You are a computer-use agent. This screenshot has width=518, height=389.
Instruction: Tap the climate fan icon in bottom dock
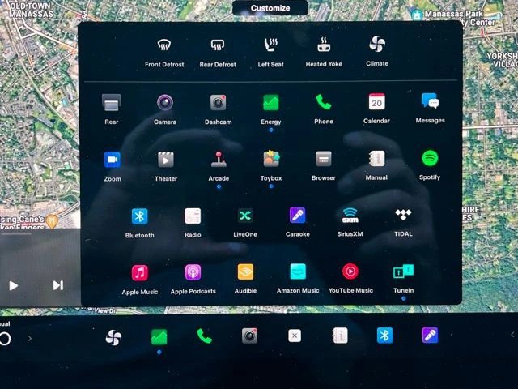pyautogui.click(x=113, y=337)
